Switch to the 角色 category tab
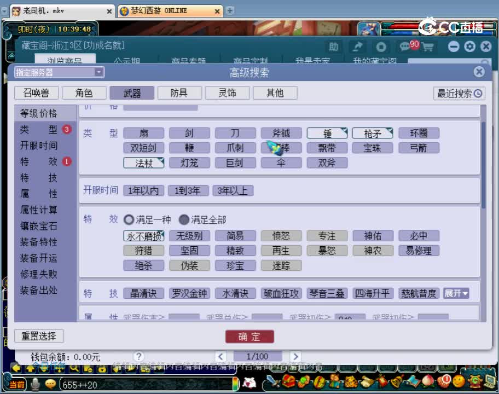This screenshot has width=499, height=394. tap(84, 93)
